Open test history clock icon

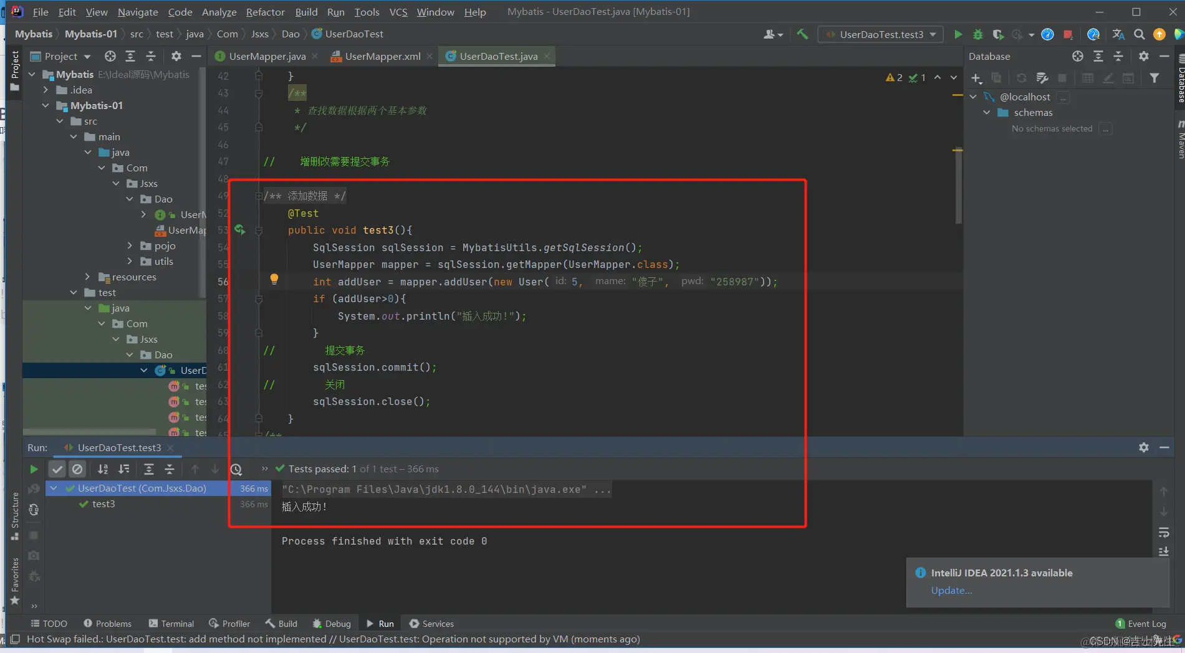(x=236, y=469)
